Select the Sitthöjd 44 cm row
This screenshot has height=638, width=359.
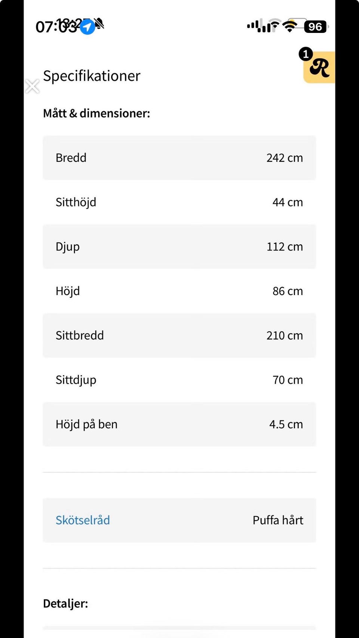(179, 202)
